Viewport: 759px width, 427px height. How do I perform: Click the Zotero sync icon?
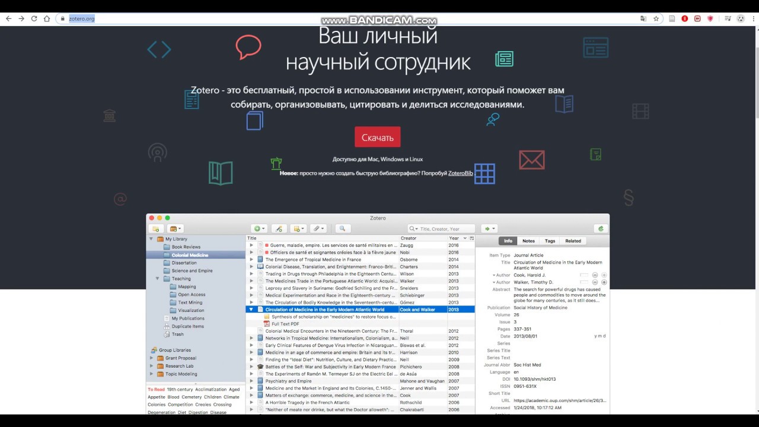[601, 228]
